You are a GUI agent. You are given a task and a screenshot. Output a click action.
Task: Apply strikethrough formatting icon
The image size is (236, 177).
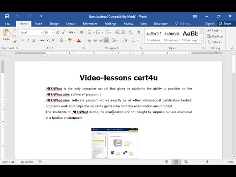pyautogui.click(x=42, y=40)
